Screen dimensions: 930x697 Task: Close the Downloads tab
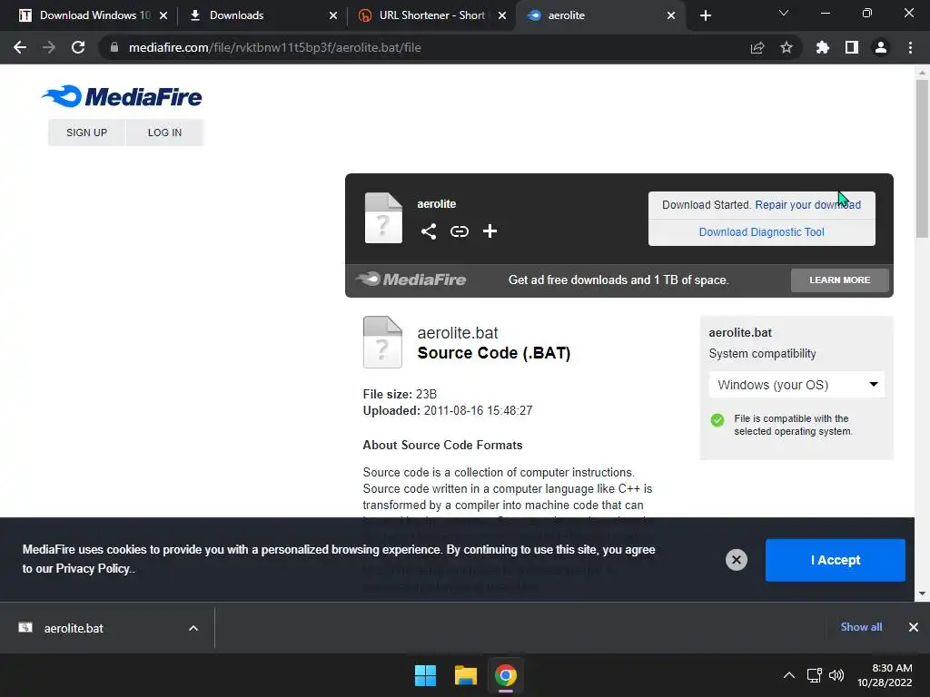(332, 15)
